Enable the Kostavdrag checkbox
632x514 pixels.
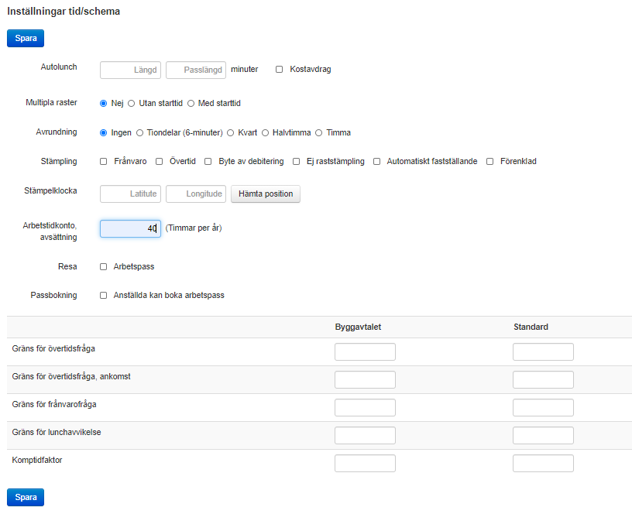click(279, 70)
